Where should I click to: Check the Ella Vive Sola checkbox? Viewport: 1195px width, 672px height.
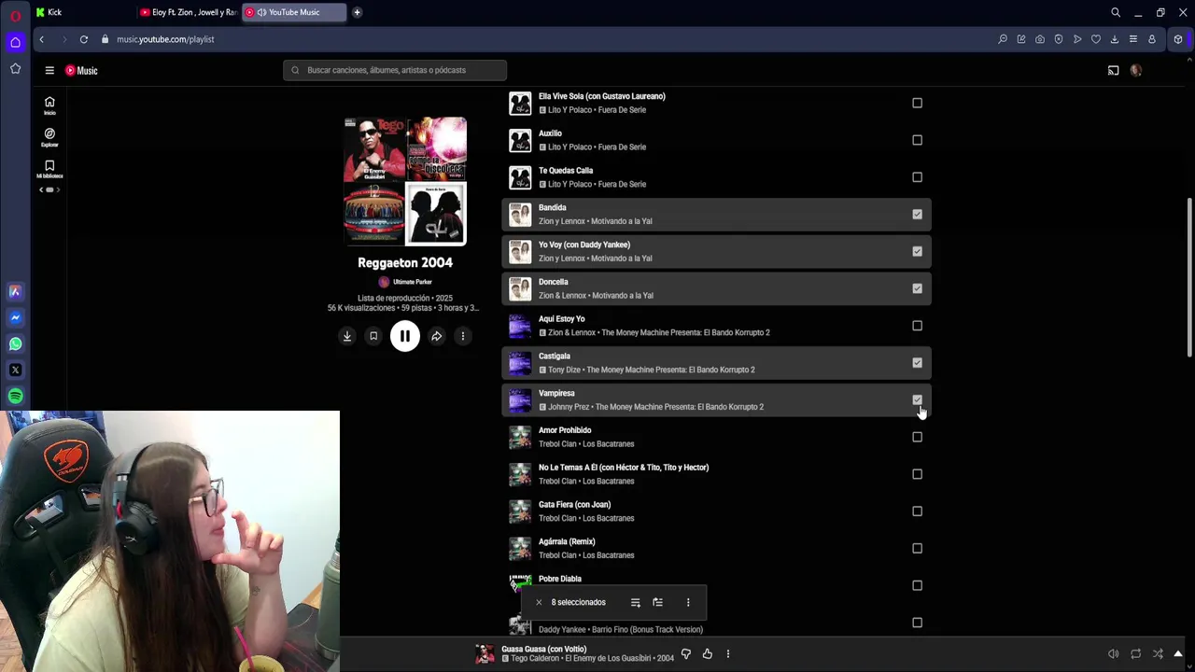click(x=917, y=103)
